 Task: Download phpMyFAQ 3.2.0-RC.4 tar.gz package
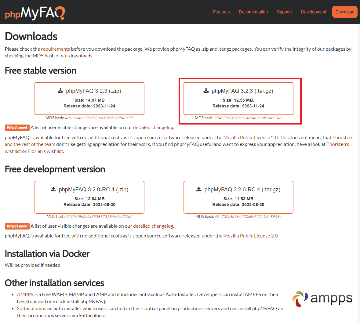238,197
